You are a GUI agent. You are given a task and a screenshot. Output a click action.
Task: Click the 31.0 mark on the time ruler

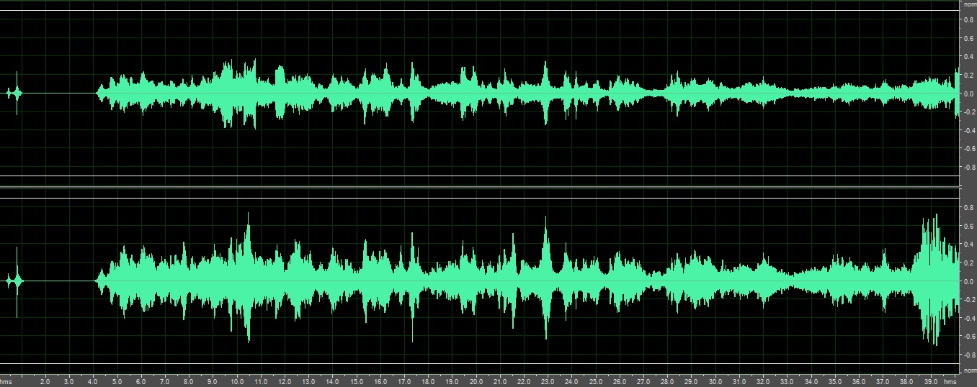coord(739,382)
